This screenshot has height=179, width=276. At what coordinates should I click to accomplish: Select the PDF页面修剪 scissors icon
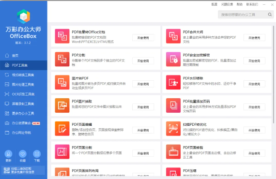[x=173, y=152]
